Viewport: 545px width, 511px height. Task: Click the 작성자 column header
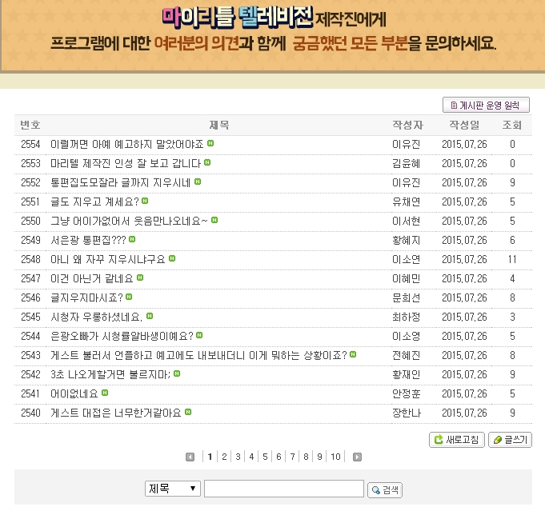coord(407,125)
